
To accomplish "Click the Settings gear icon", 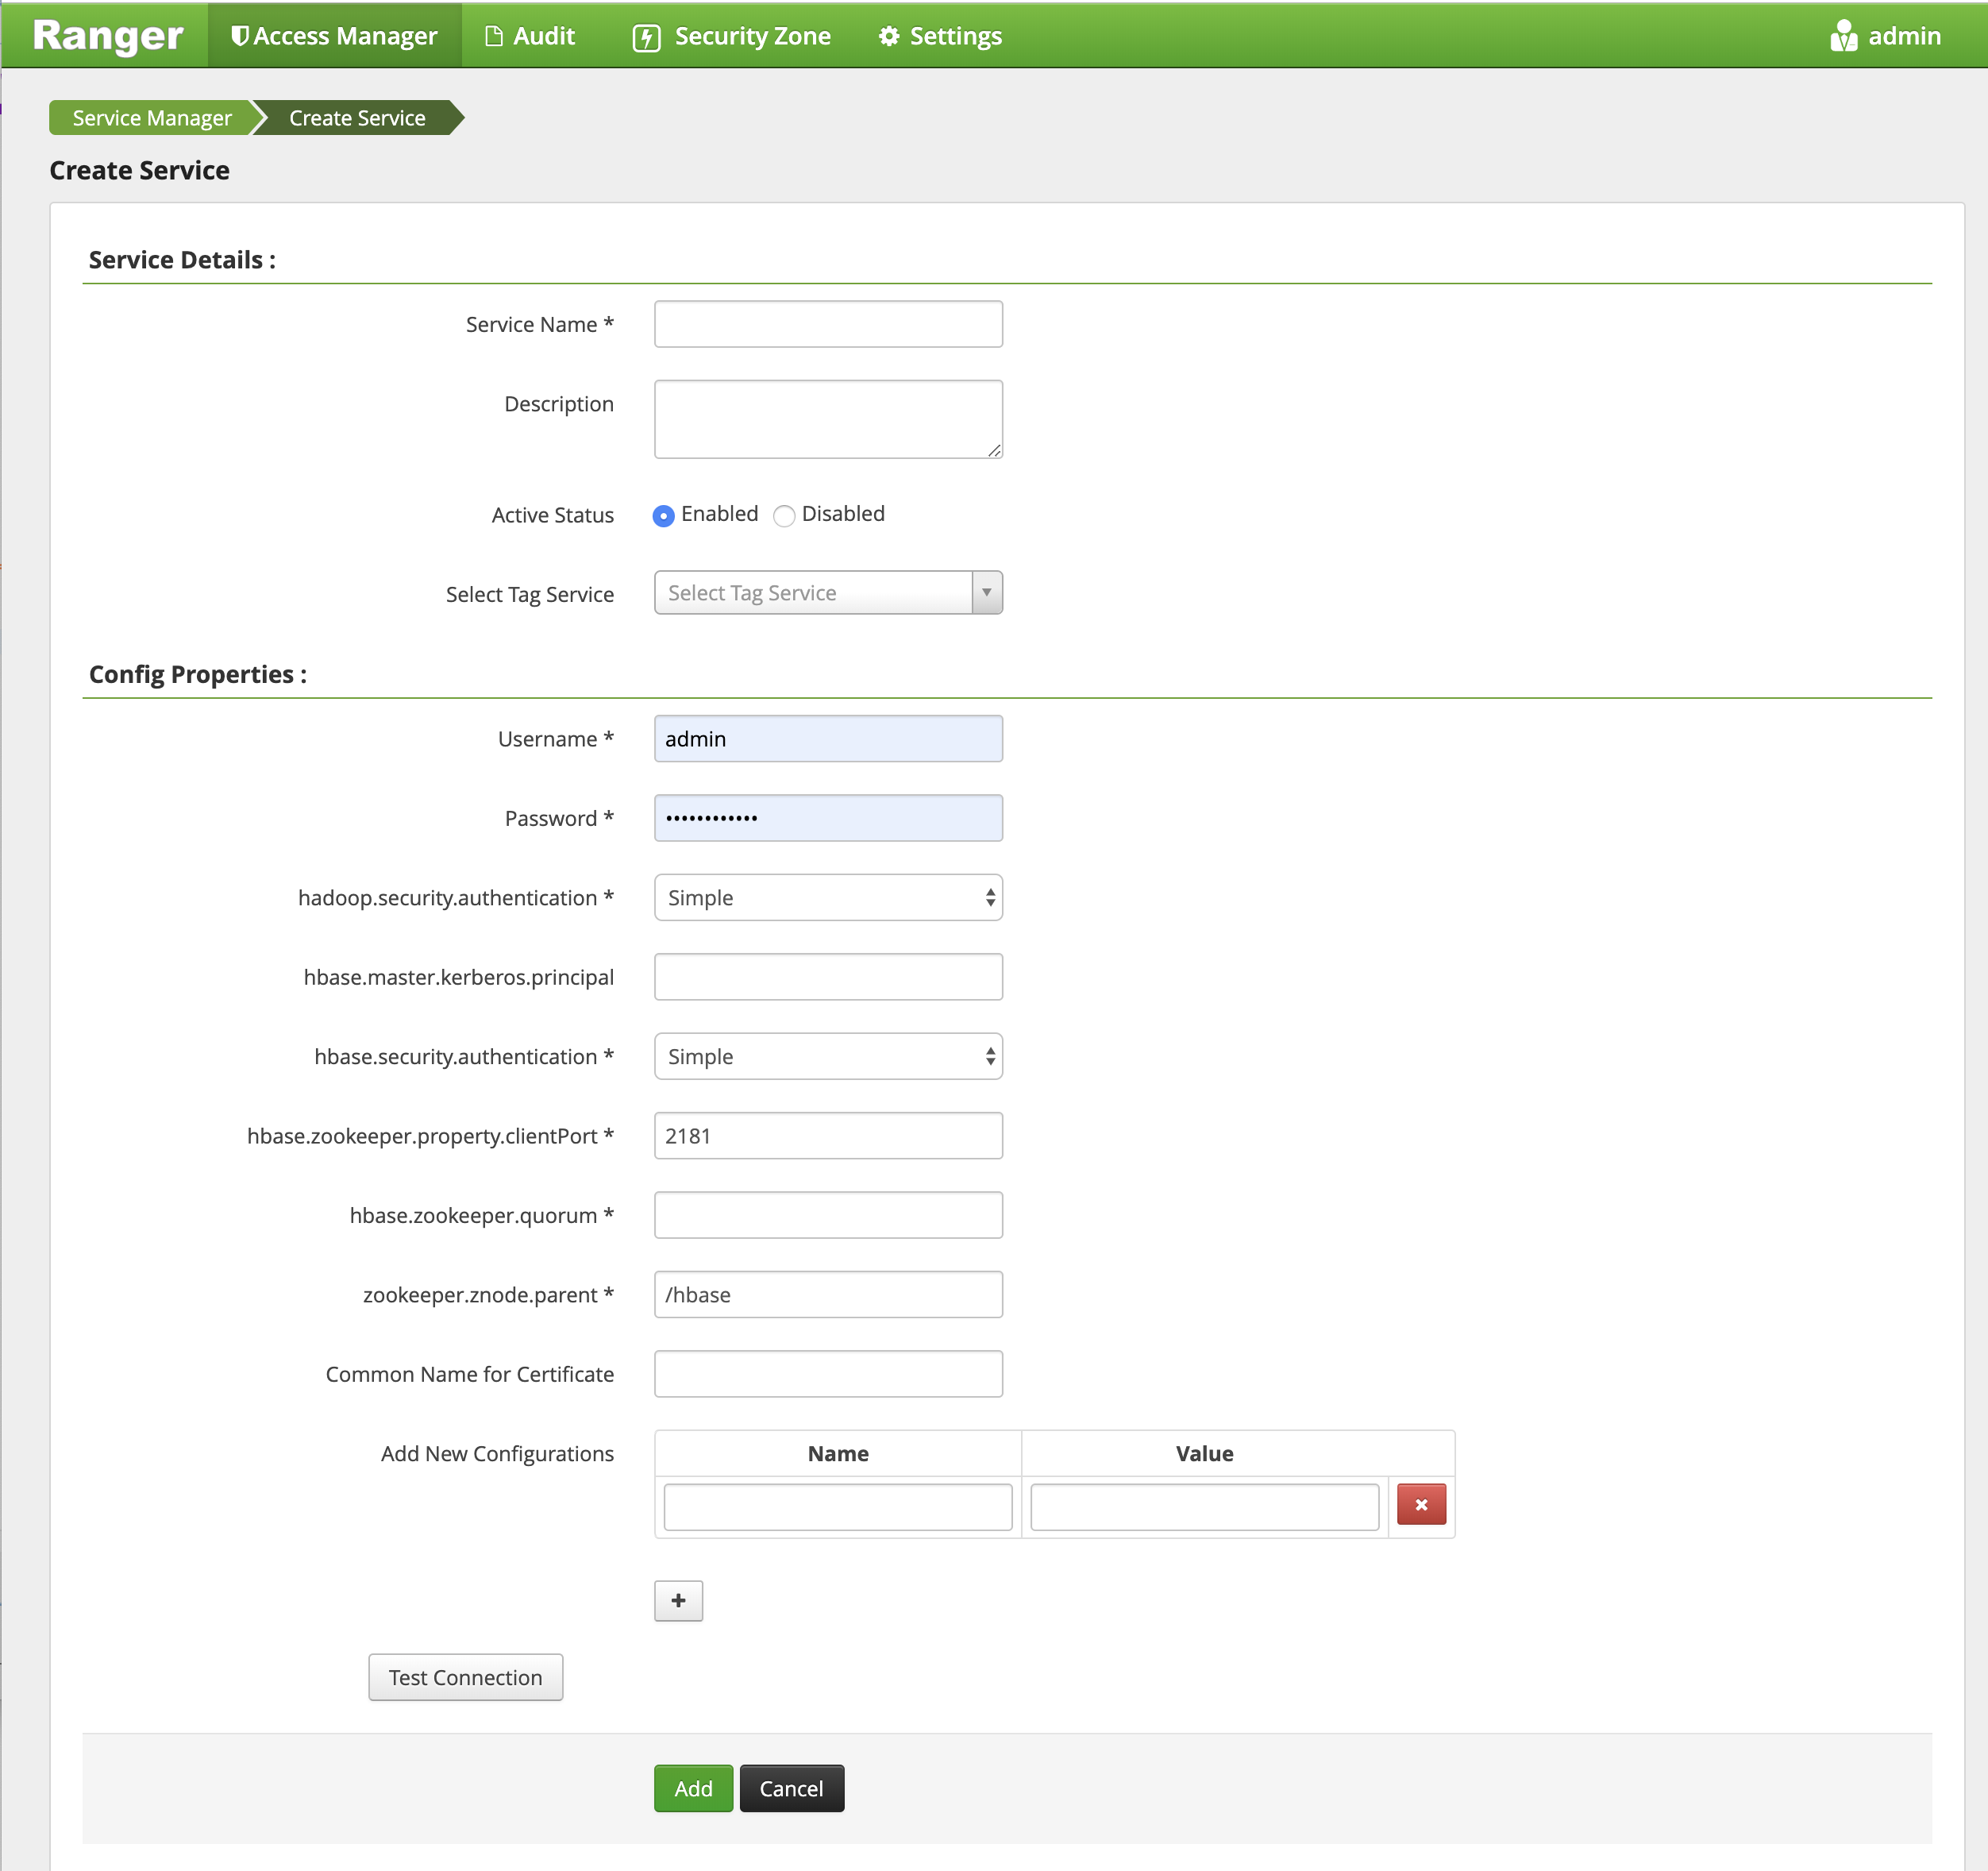I will [889, 36].
